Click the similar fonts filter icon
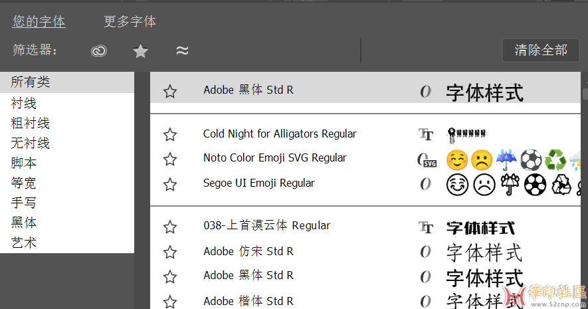588x309 pixels. pyautogui.click(x=182, y=51)
